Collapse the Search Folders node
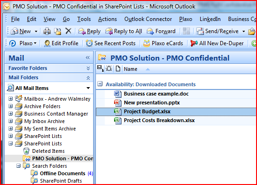This screenshot has height=185, width=257. [18, 166]
